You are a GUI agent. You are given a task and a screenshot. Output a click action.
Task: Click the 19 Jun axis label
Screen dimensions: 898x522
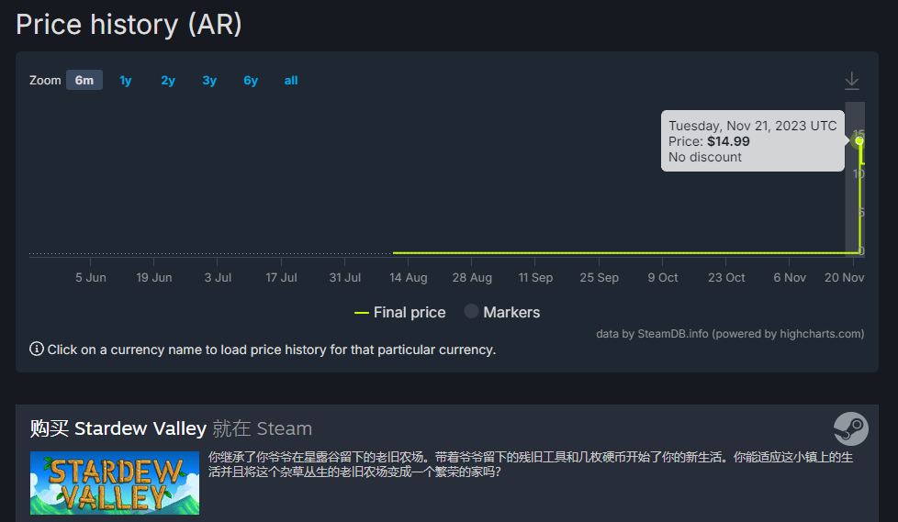[154, 278]
